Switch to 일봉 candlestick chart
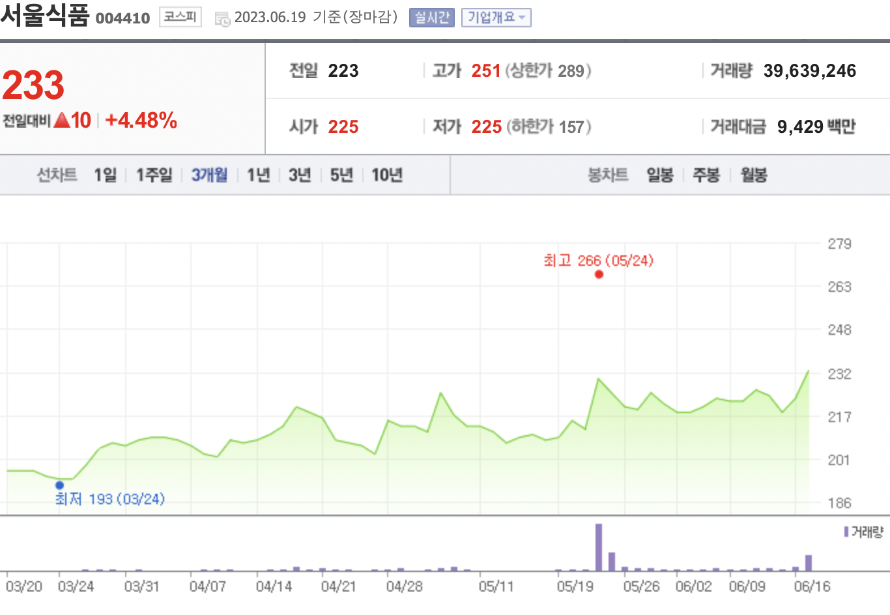This screenshot has height=615, width=890. pyautogui.click(x=659, y=175)
